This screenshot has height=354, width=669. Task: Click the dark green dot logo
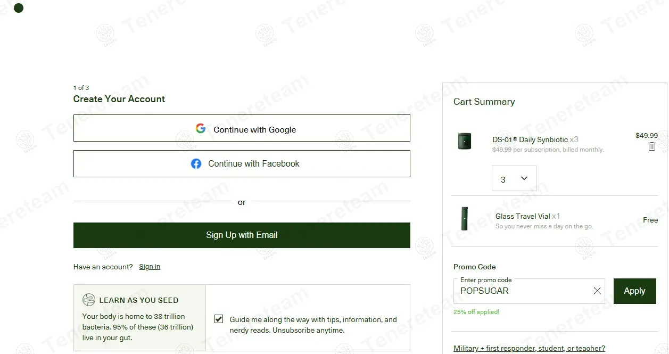[19, 8]
